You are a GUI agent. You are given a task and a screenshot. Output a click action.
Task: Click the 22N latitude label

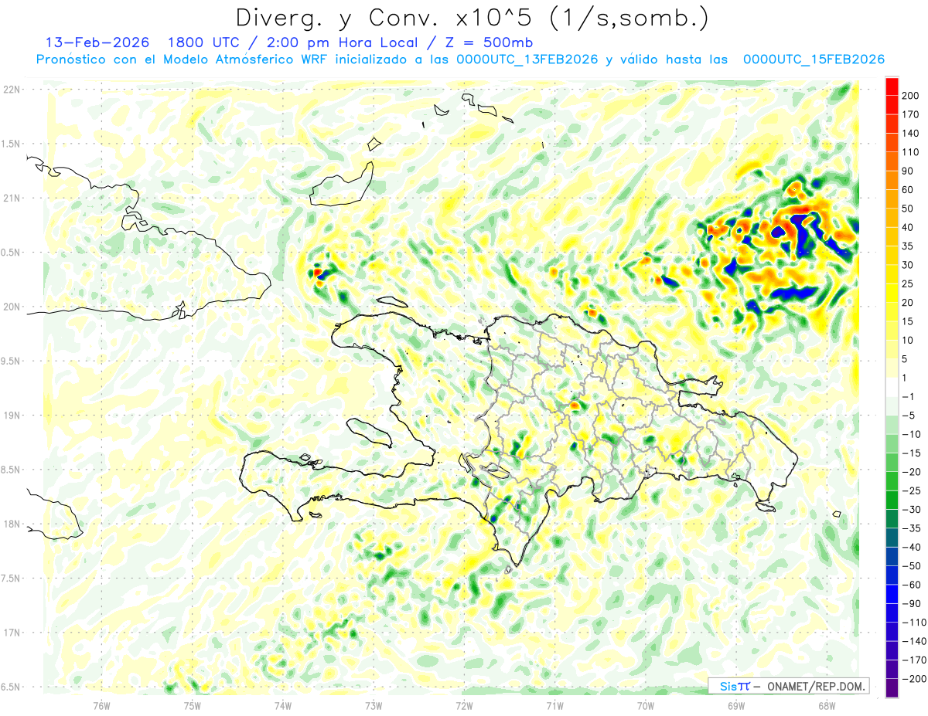click(12, 90)
